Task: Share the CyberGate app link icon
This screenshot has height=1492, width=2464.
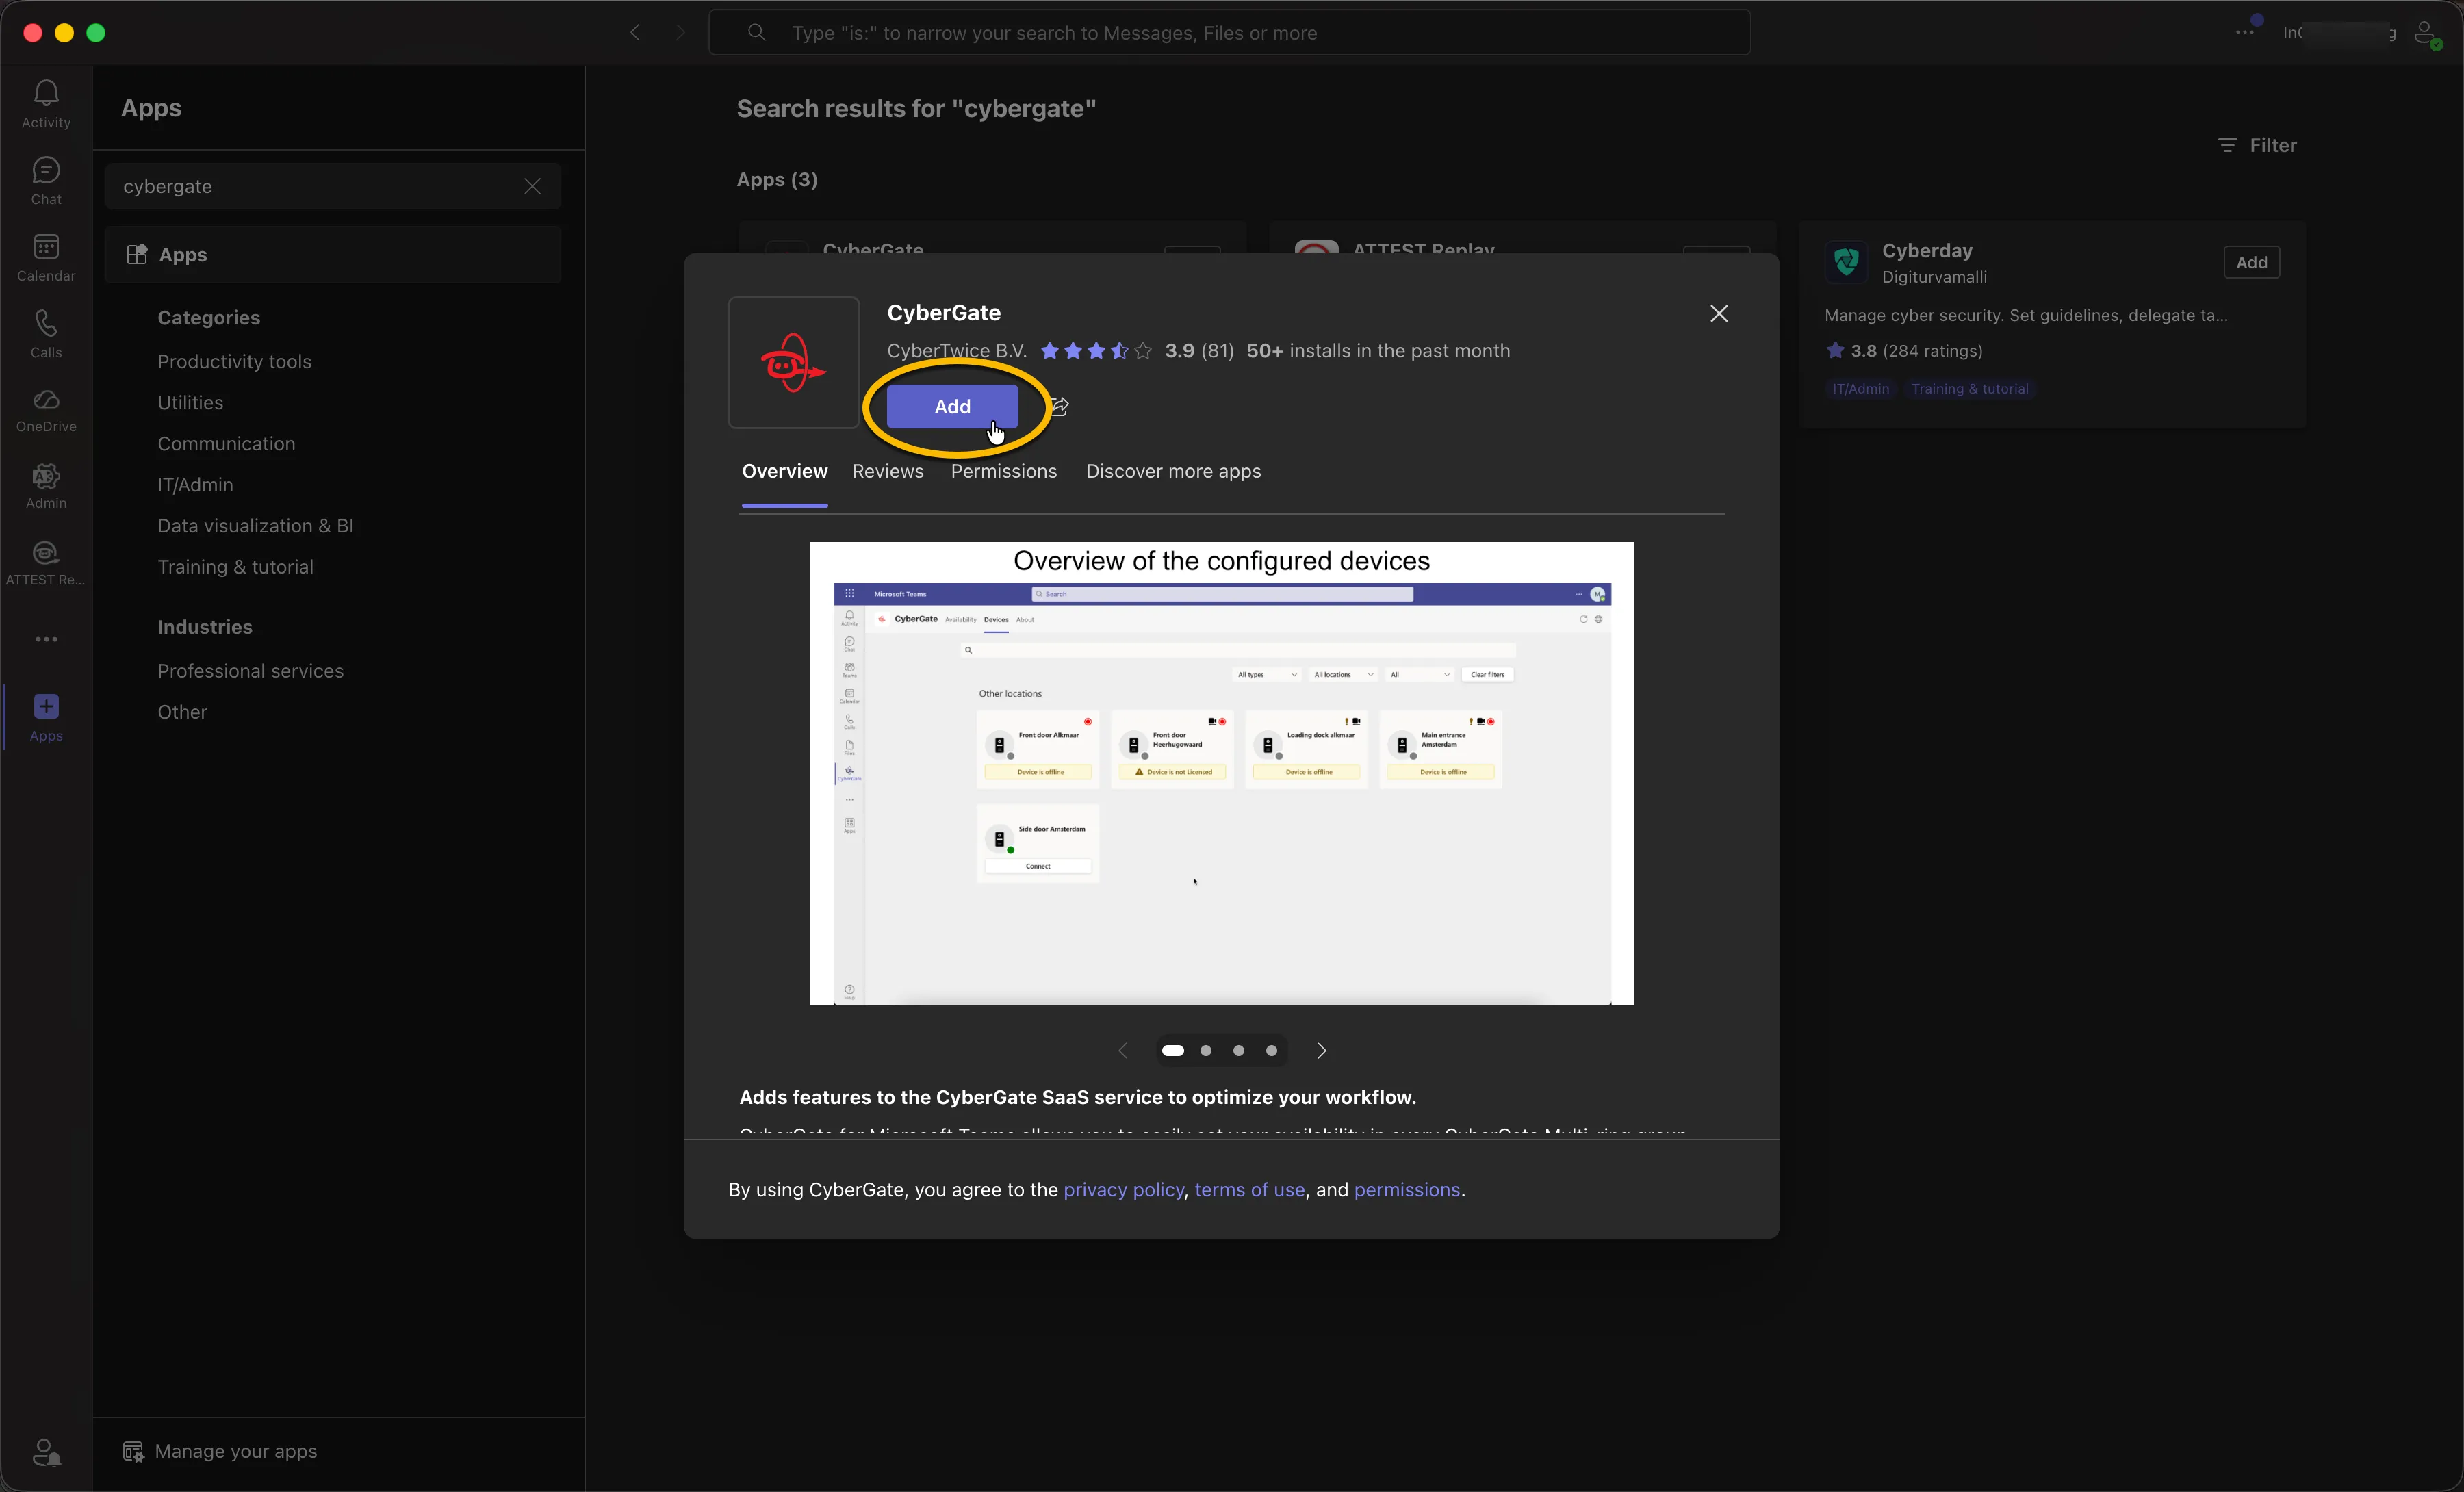Action: point(1059,406)
